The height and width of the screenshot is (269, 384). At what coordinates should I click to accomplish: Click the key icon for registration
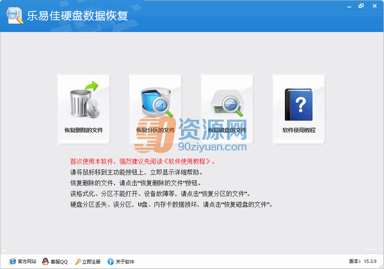point(78,262)
